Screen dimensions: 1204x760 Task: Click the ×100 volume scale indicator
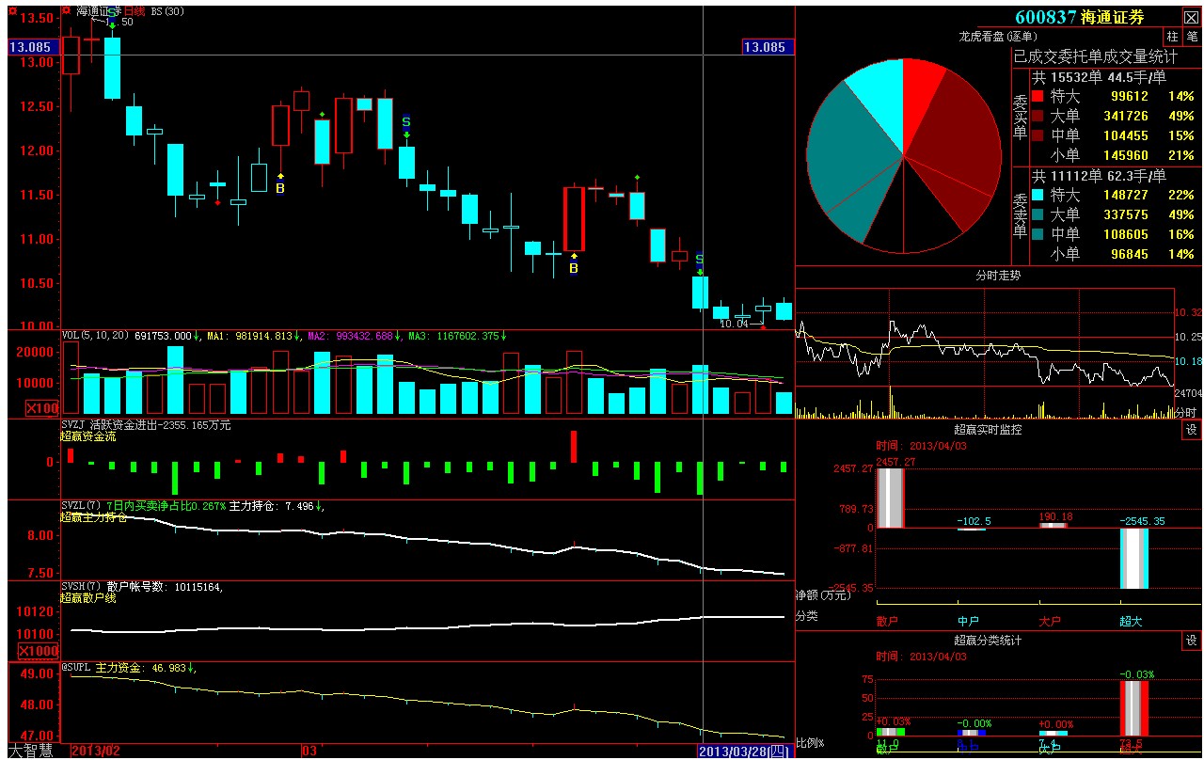point(40,408)
